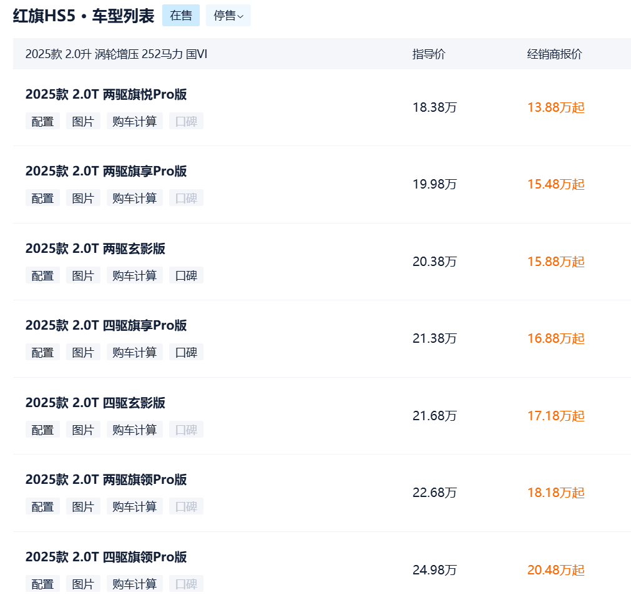Click 配置 under 四驱玄影版
This screenshot has width=631, height=600.
point(42,430)
